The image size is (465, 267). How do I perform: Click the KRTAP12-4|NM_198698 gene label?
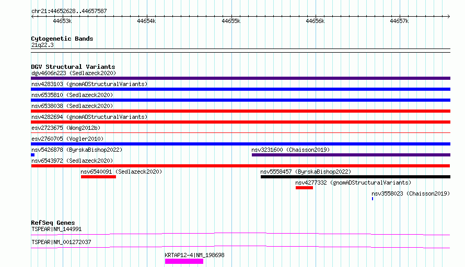[x=194, y=255]
